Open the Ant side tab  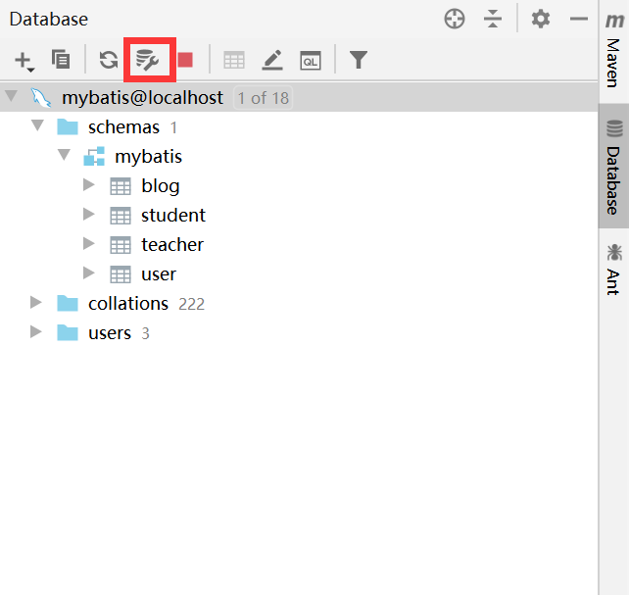[613, 270]
